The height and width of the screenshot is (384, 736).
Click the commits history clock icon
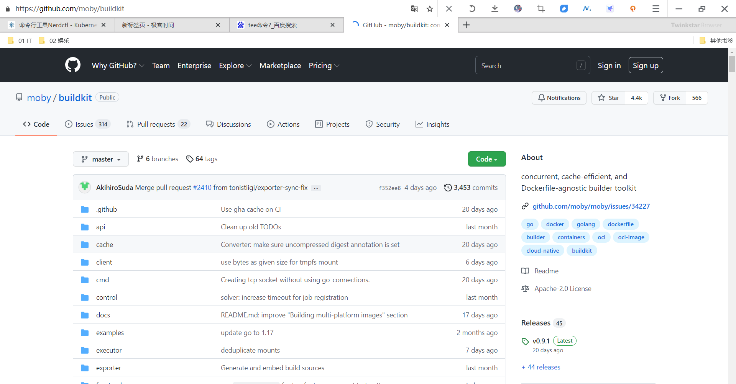pos(448,188)
